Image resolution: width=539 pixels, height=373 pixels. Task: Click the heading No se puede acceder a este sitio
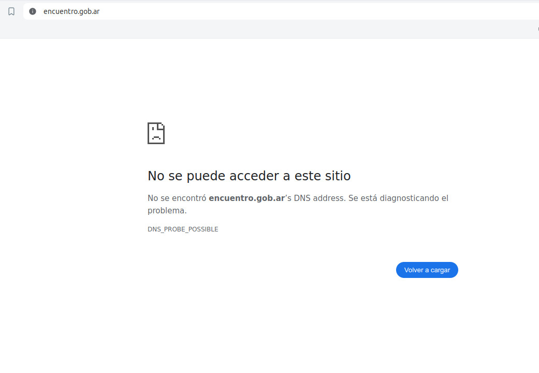[x=249, y=176]
